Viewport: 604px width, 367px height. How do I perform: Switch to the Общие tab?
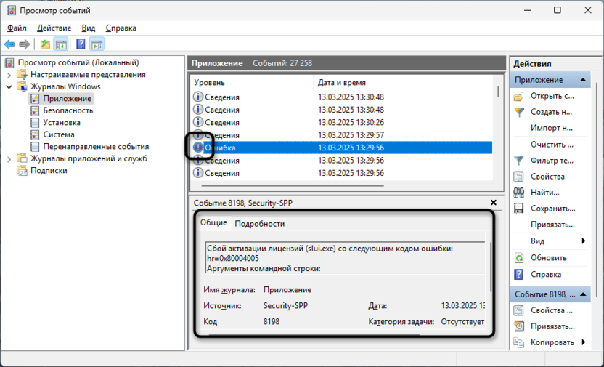point(213,223)
